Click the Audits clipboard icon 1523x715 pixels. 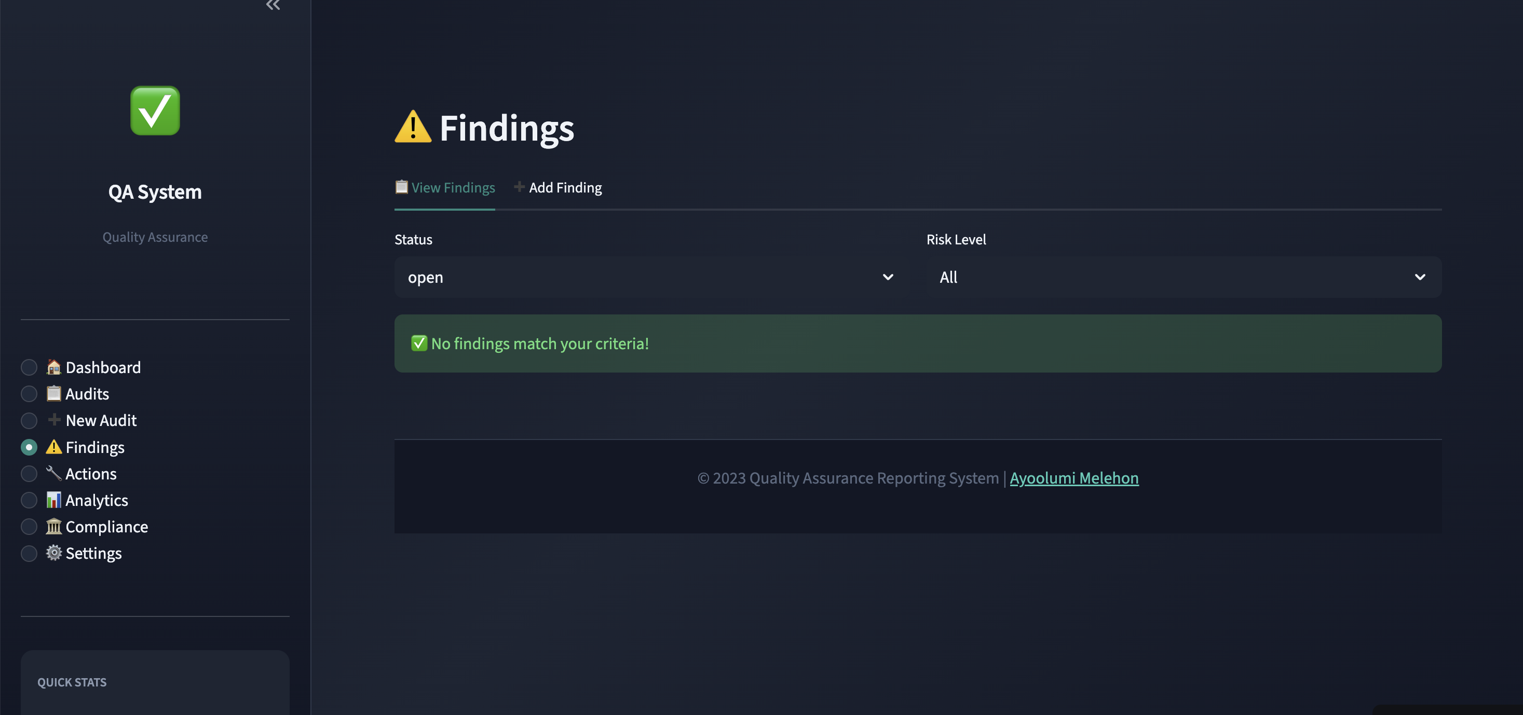pos(54,393)
